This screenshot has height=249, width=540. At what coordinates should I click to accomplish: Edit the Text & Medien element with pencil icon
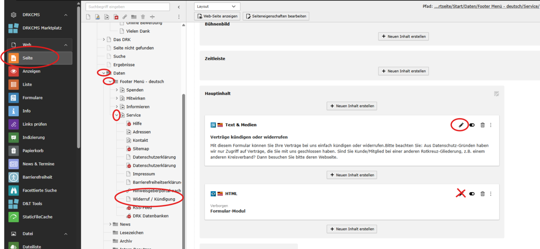461,125
